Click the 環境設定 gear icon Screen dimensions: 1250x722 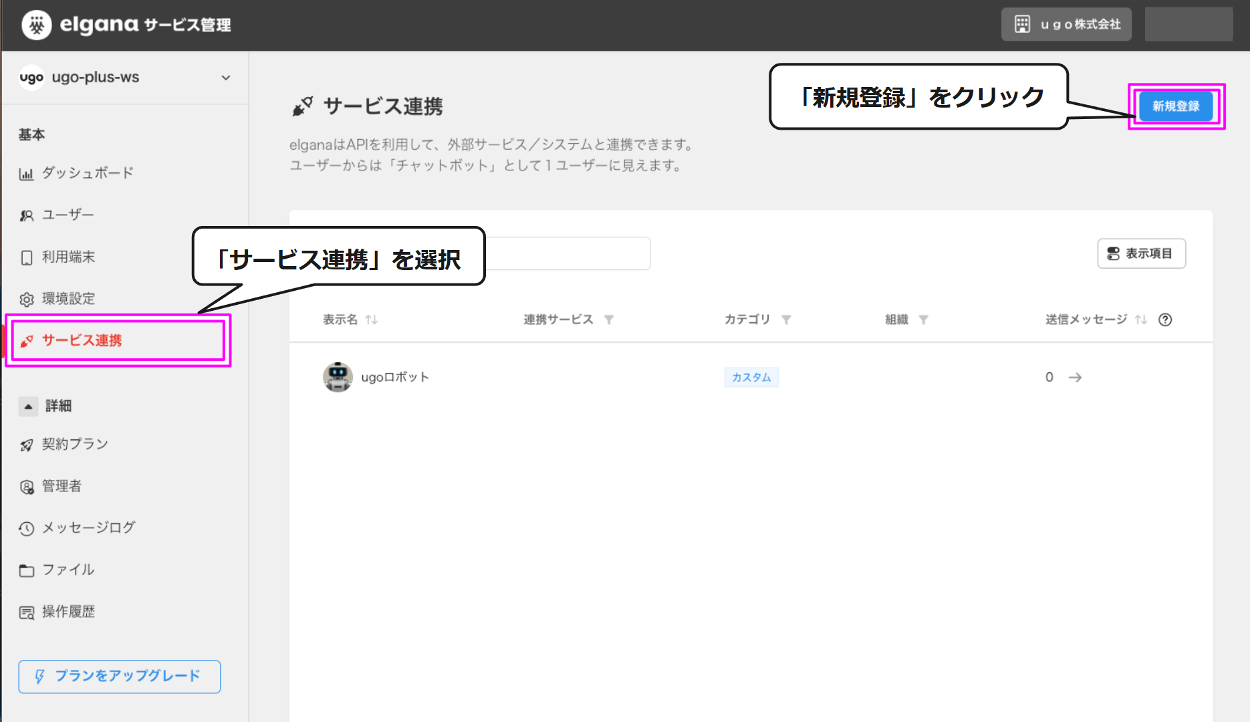27,299
